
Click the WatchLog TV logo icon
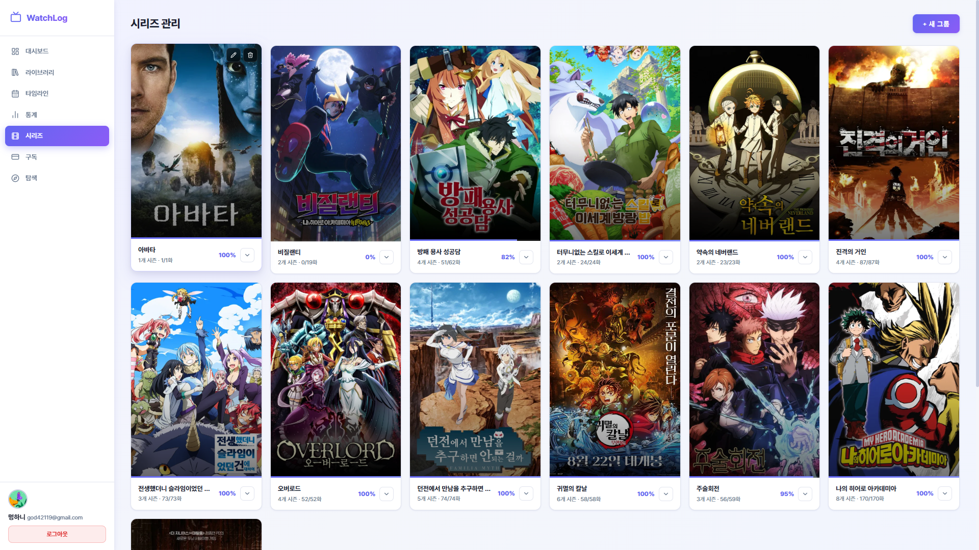[16, 17]
